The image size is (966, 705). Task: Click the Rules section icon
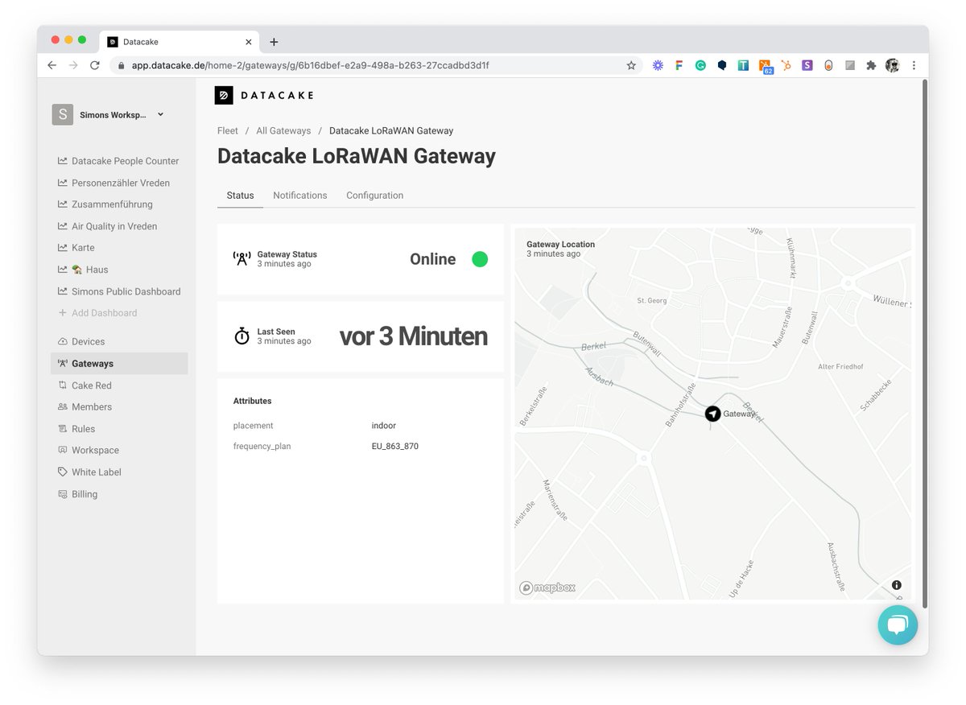pyautogui.click(x=63, y=428)
